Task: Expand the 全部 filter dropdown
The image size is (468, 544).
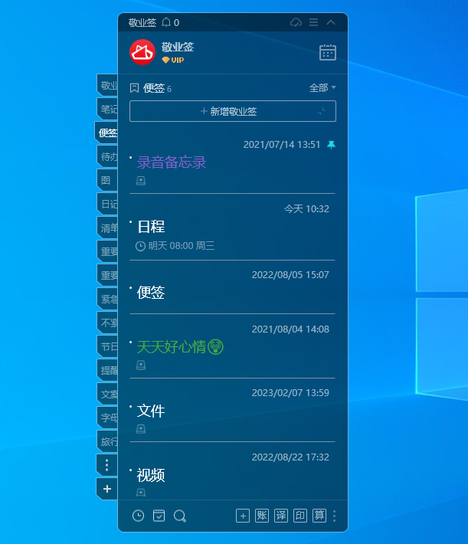Action: pyautogui.click(x=322, y=88)
